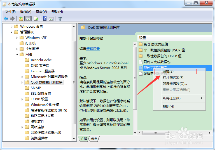Open the 查看(V) menu

coord(41,12)
